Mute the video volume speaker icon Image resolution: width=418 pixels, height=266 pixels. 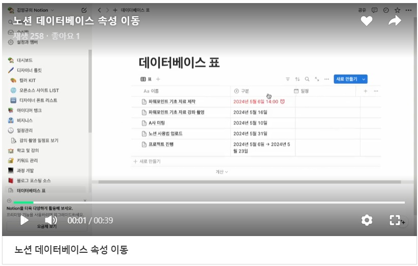coord(51,220)
